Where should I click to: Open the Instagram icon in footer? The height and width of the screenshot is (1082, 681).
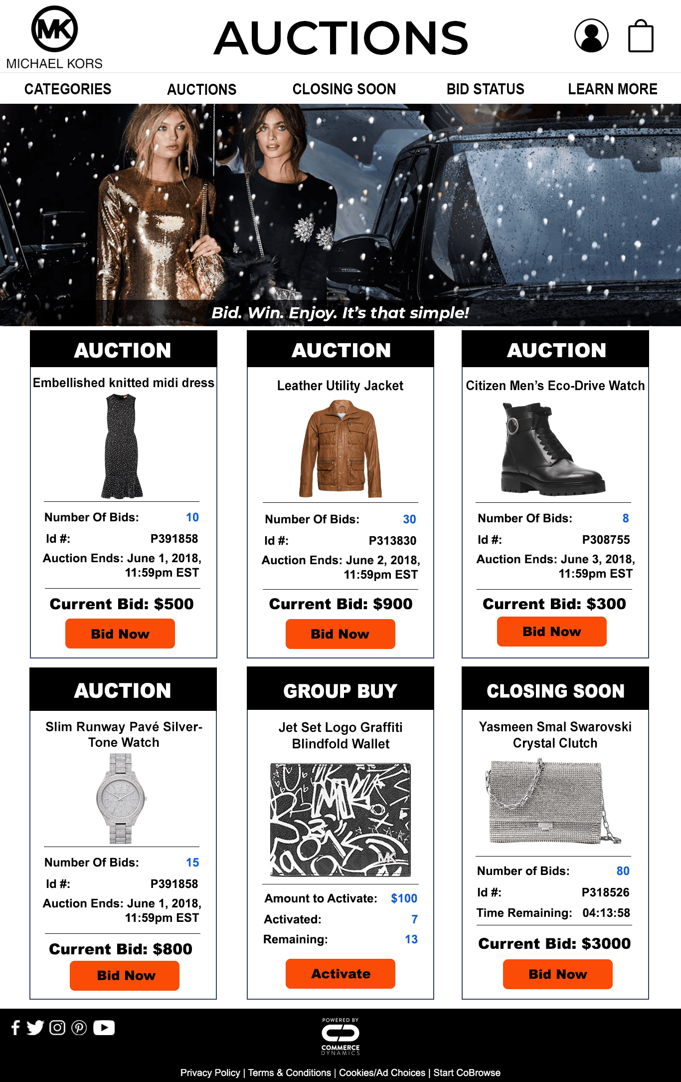point(57,1028)
